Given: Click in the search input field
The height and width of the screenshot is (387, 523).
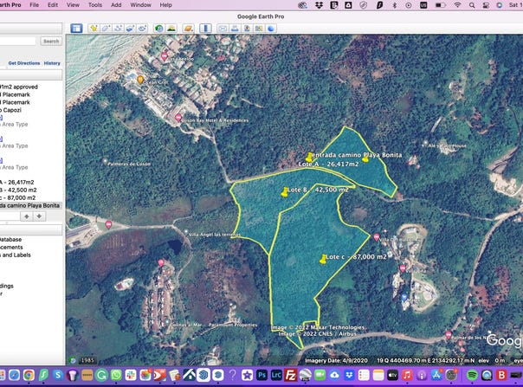Looking at the screenshot, I should (x=17, y=42).
